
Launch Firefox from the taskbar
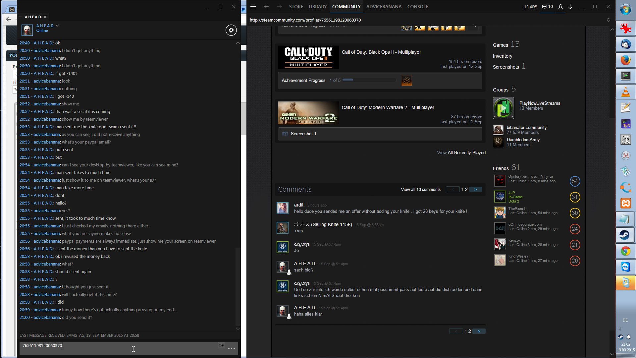[625, 60]
